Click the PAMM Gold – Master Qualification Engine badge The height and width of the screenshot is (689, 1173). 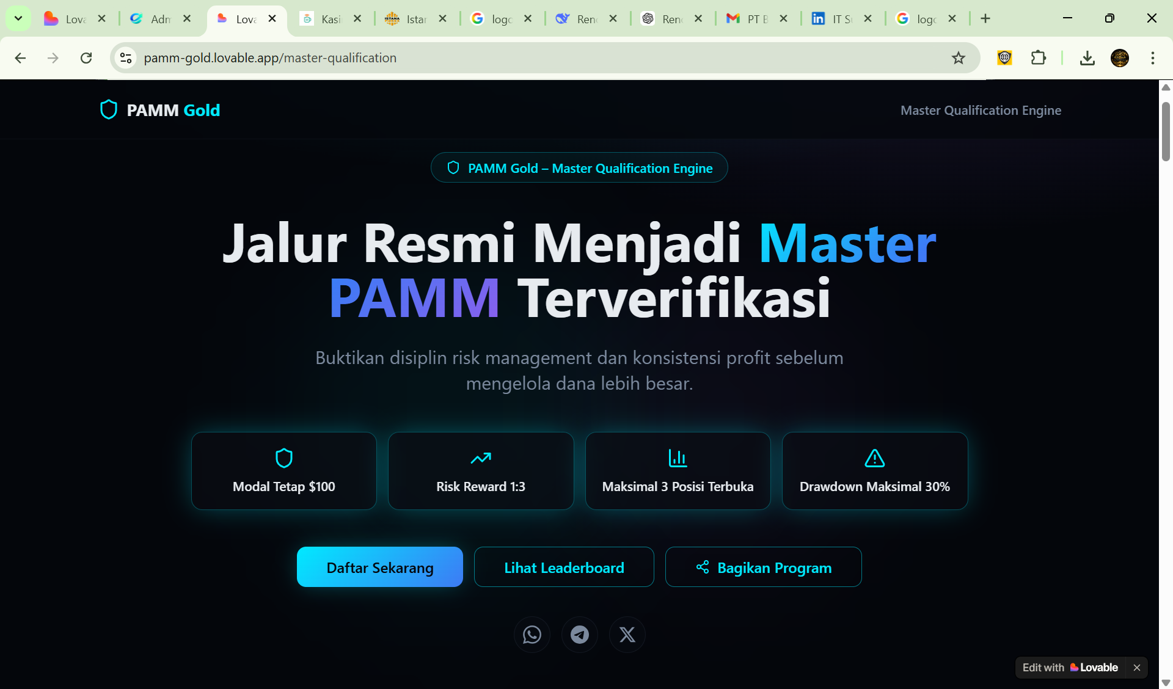[x=579, y=168]
